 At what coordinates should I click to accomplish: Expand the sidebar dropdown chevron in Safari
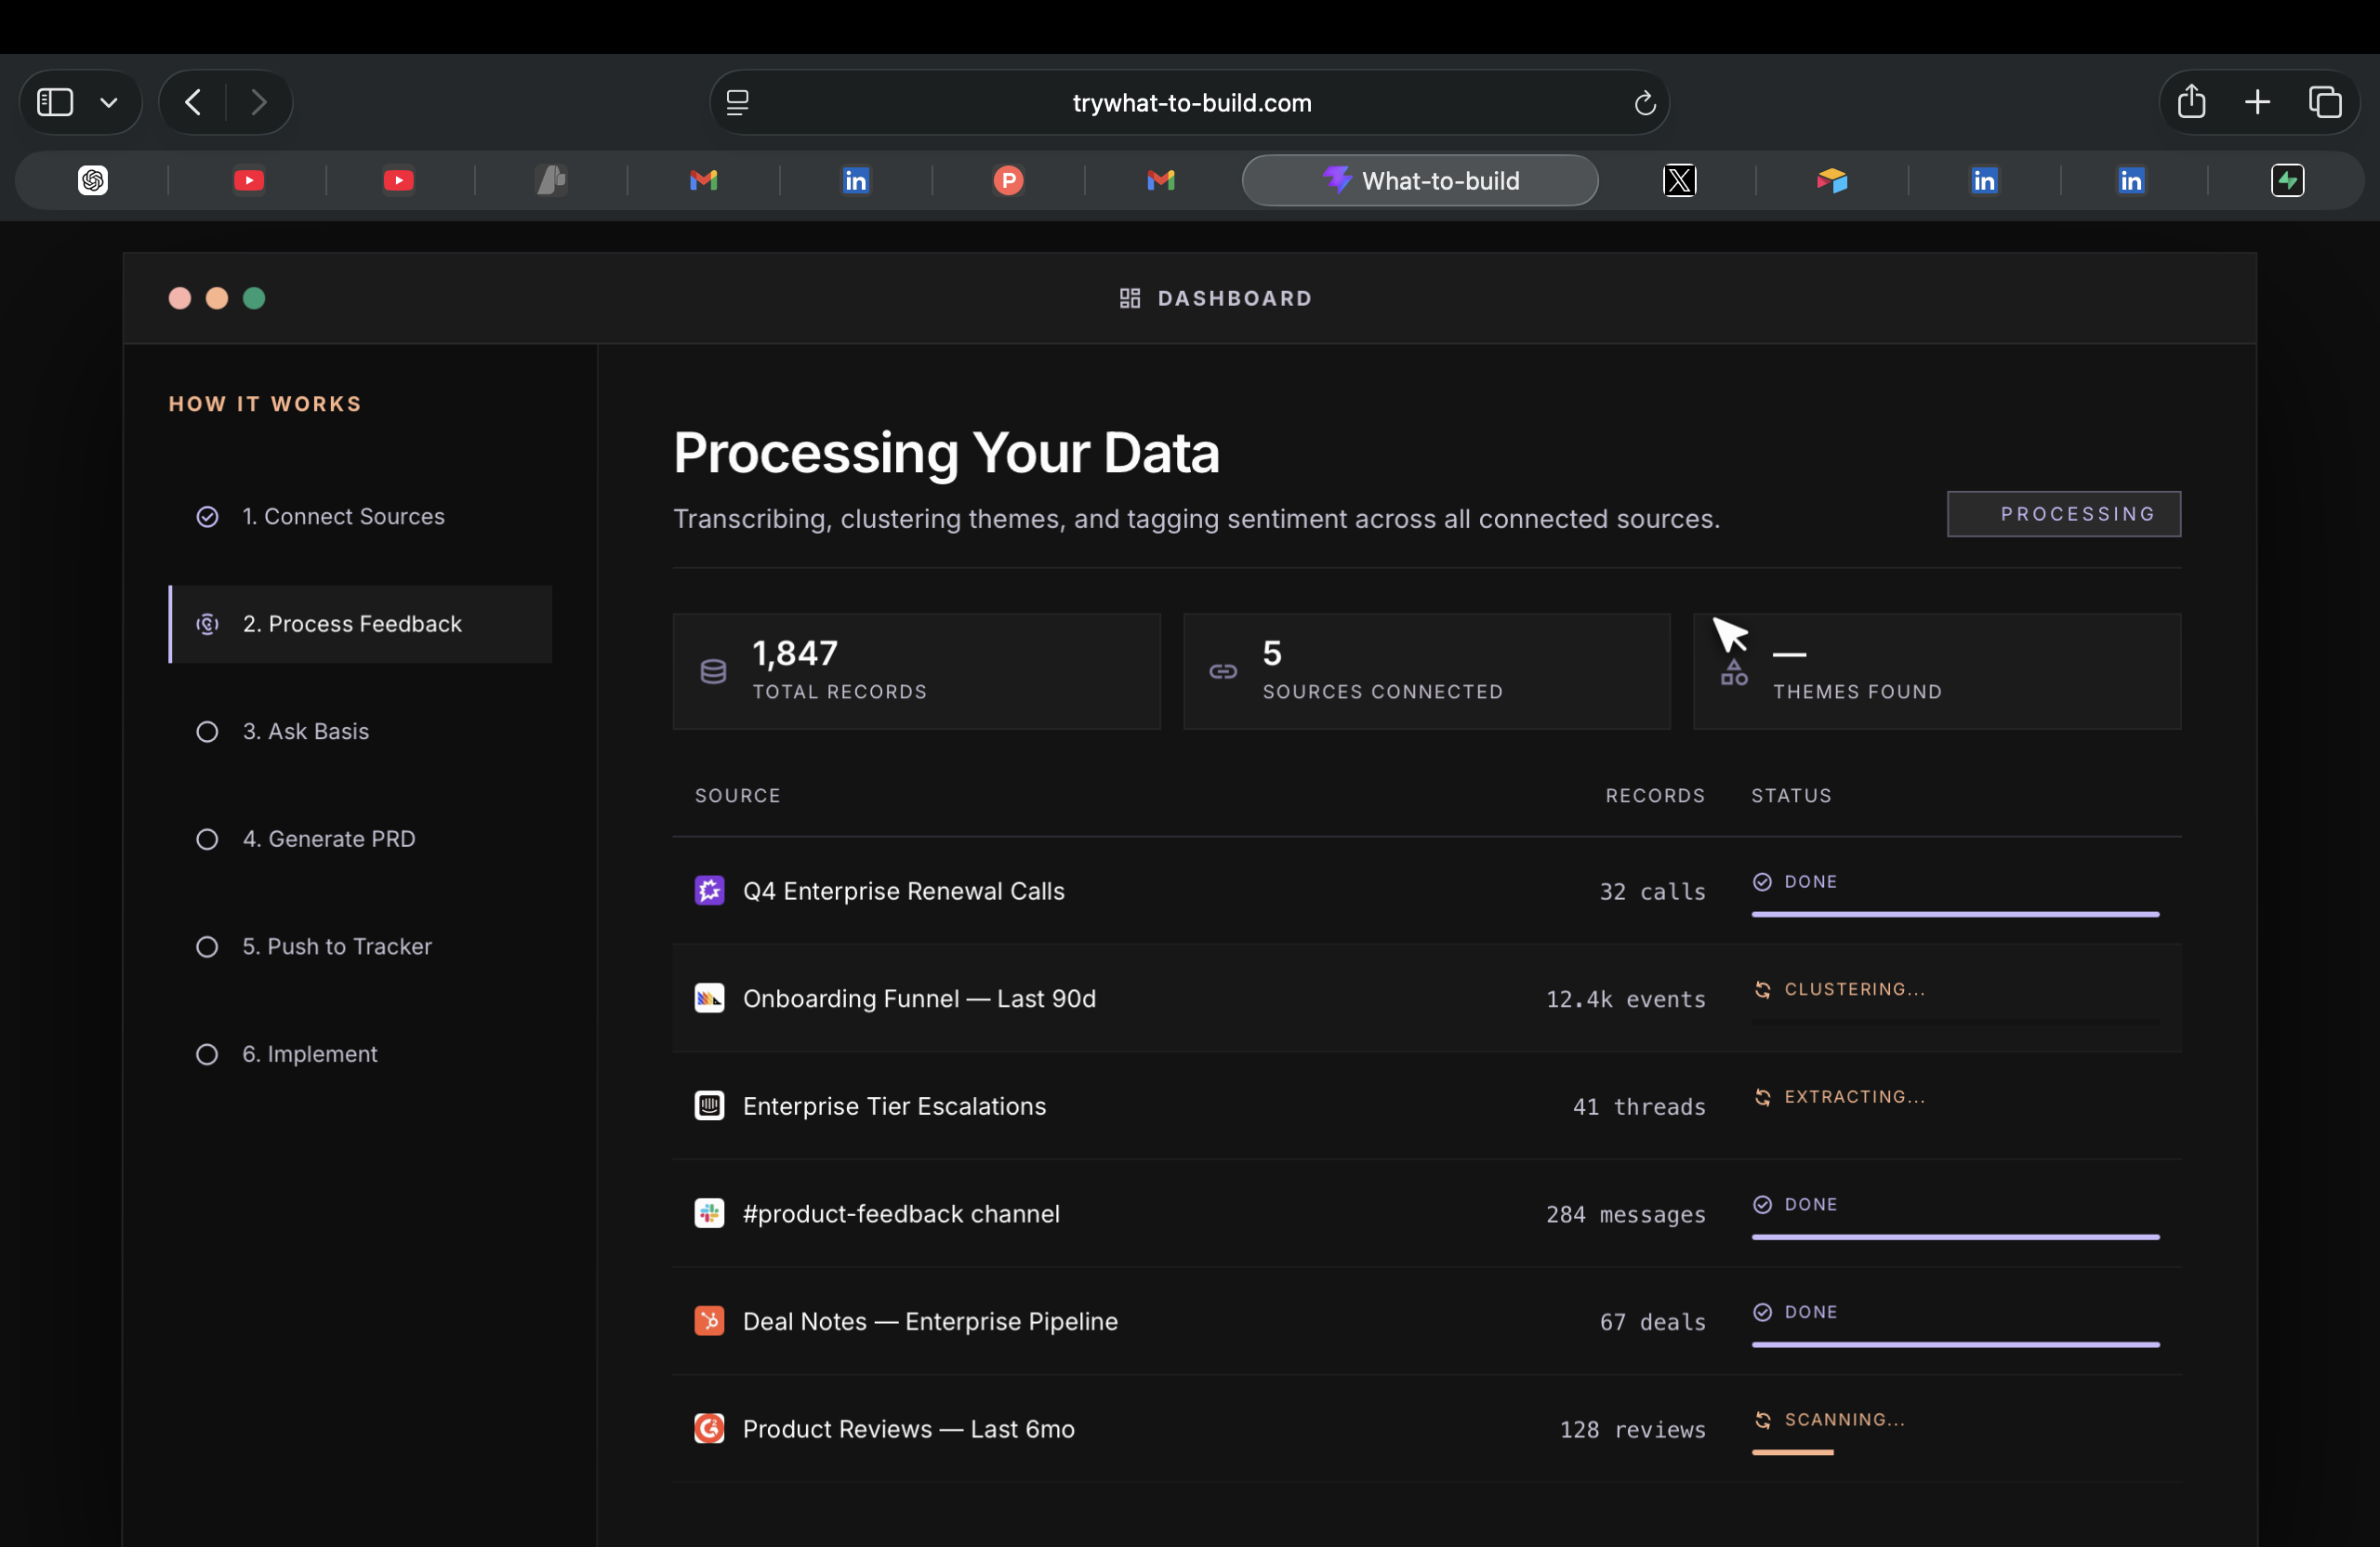coord(109,103)
